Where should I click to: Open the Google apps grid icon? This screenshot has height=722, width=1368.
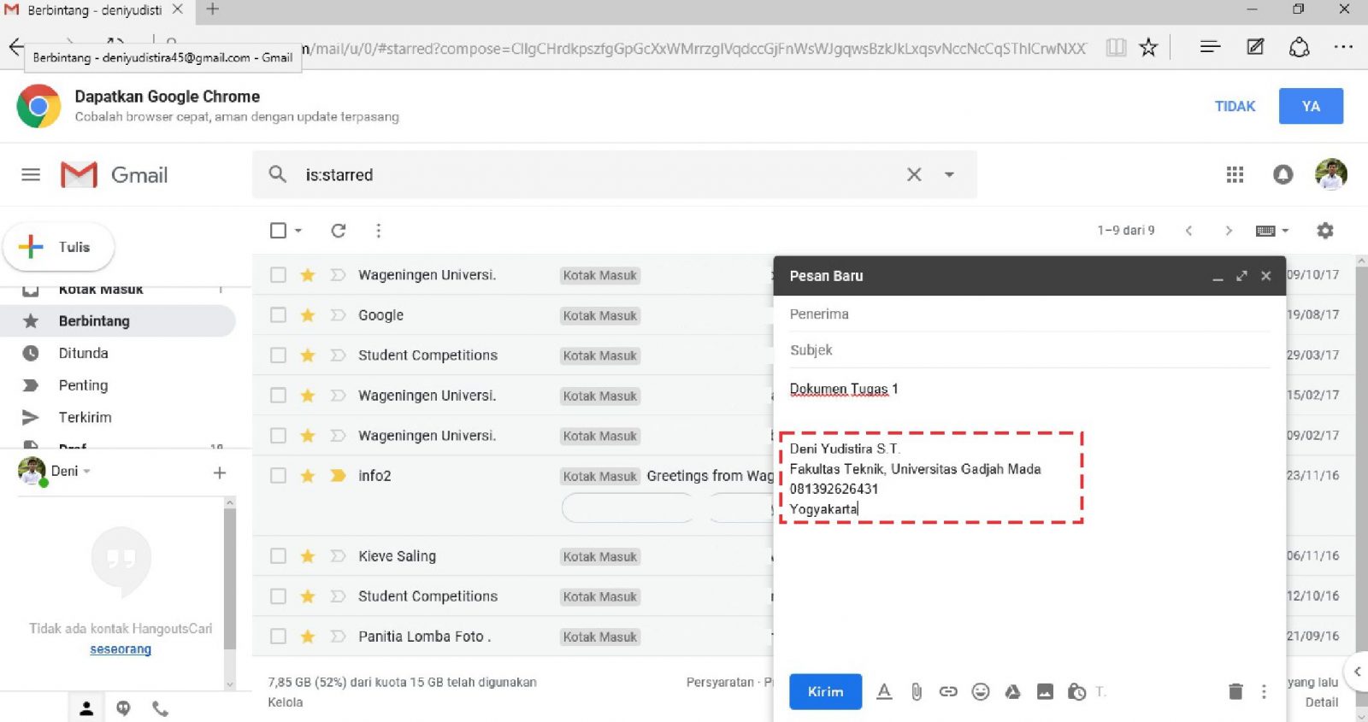(1235, 175)
